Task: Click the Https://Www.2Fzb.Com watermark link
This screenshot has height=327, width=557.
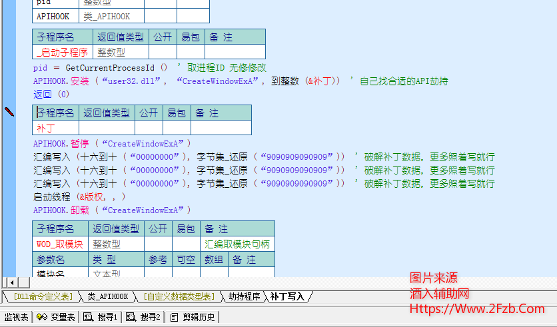Action: coord(476,308)
